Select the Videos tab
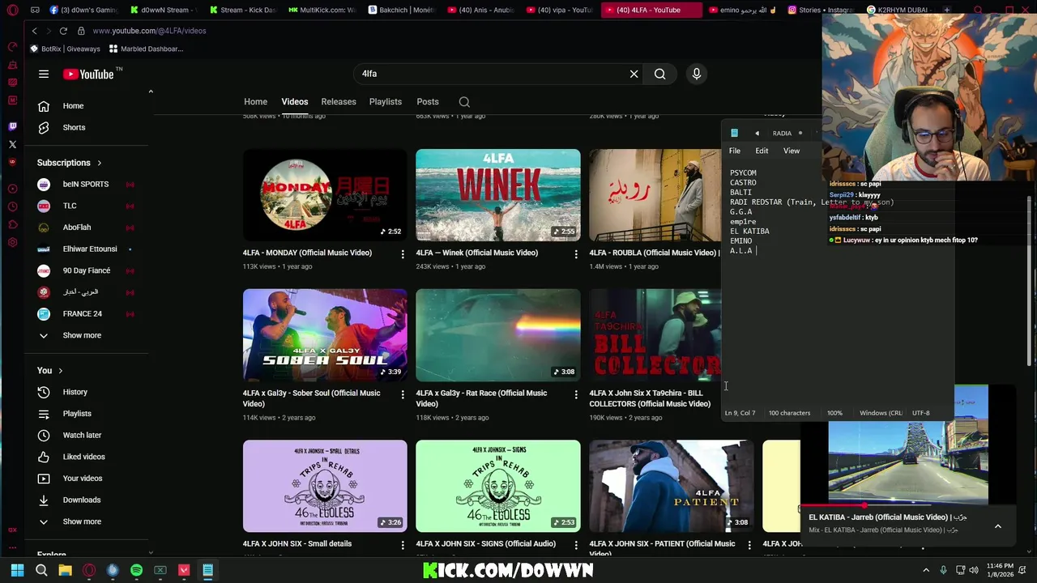Screen dimensions: 1037x583 tap(295, 102)
